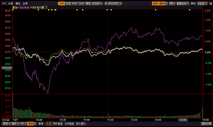Open the F10 company info page
213x127 pixels.
(4, 4)
